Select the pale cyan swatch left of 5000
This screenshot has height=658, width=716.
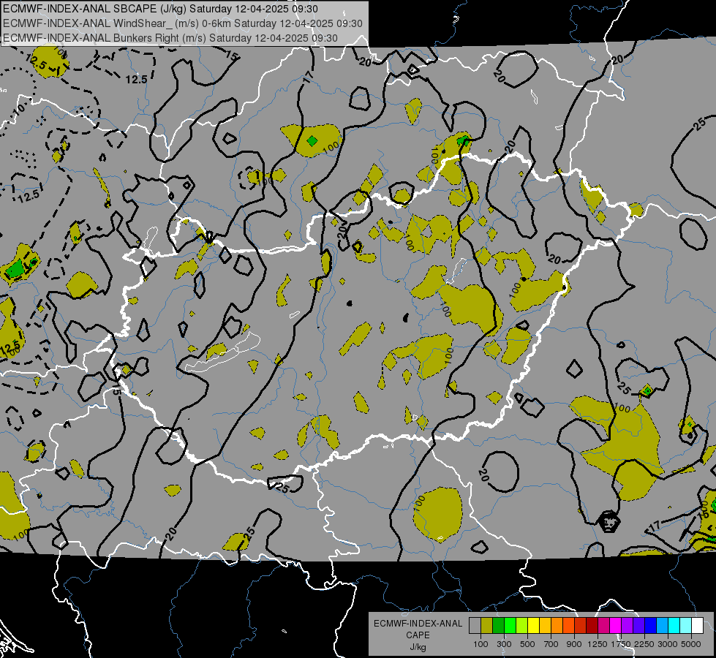tap(685, 626)
